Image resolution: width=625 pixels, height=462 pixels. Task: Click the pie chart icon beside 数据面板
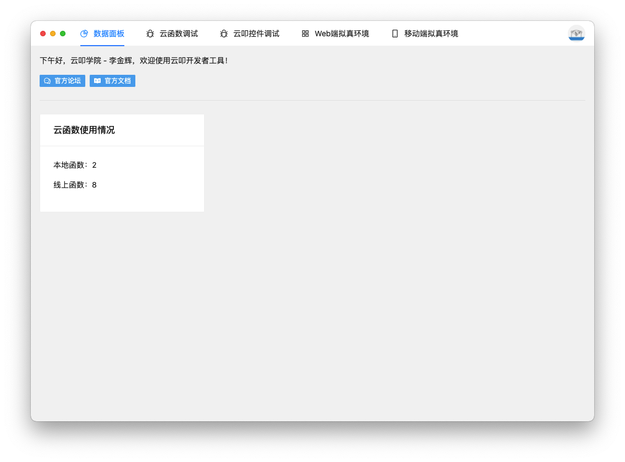[84, 33]
